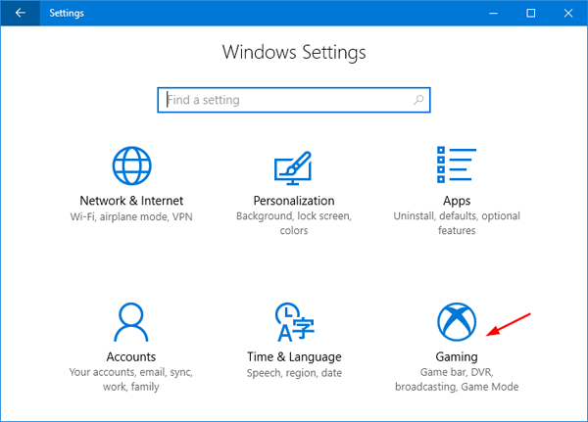
Task: Click 'Speech, region, date' description
Action: click(294, 373)
